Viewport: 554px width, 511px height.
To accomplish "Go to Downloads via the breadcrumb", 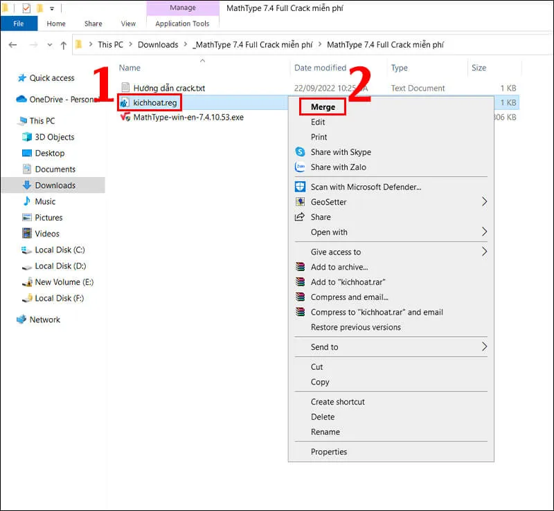I will 158,44.
